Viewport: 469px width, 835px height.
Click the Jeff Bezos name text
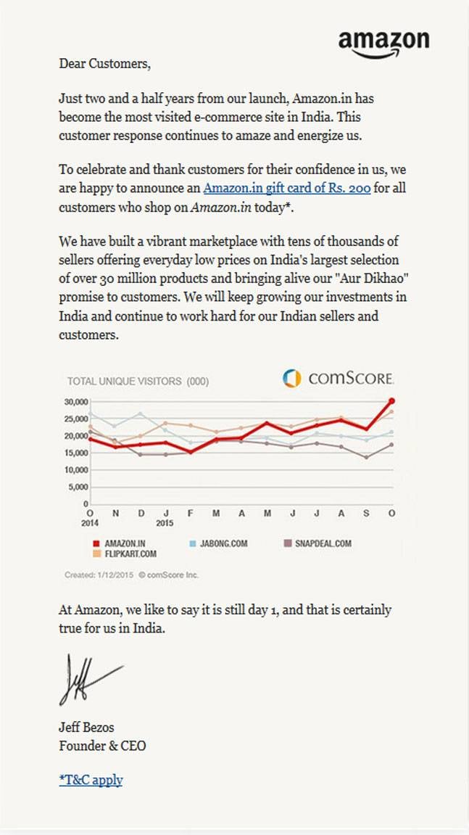[x=86, y=728]
